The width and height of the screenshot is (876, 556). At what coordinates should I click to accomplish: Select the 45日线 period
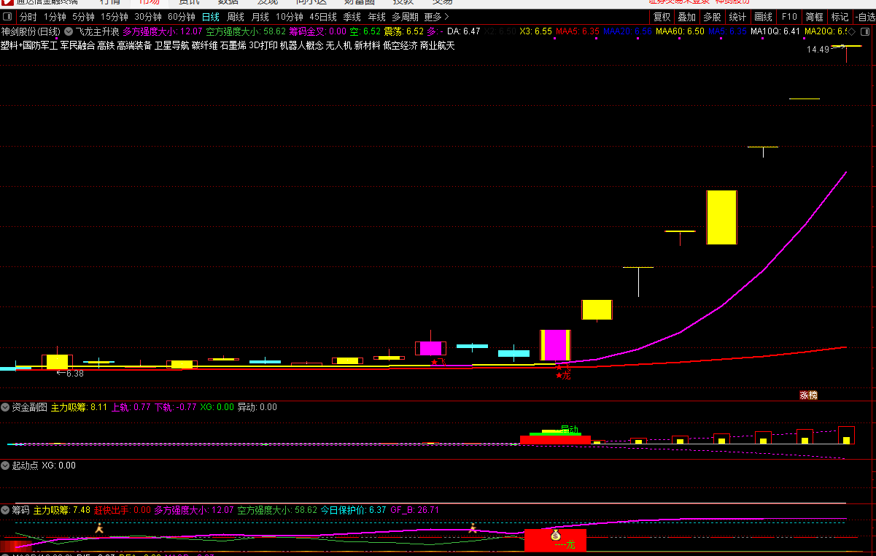[x=323, y=17]
